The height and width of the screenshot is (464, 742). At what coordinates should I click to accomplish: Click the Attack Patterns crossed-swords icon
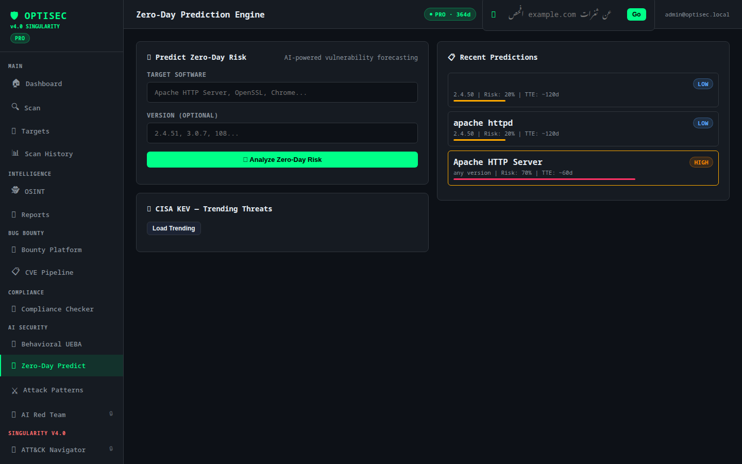(14, 391)
